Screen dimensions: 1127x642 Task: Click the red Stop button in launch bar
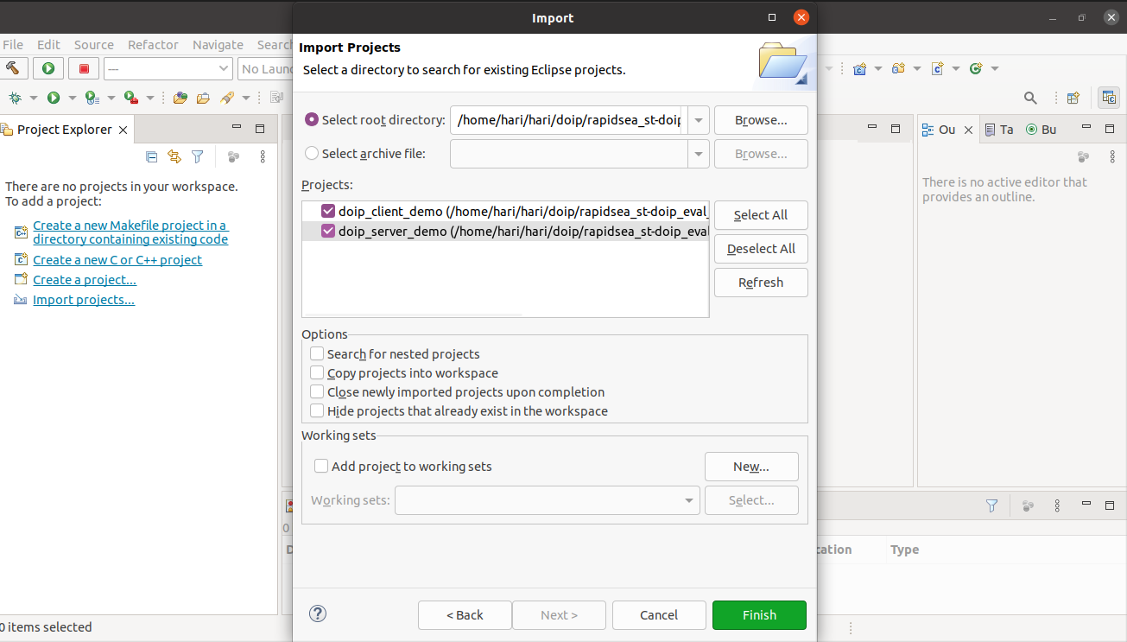(x=84, y=68)
